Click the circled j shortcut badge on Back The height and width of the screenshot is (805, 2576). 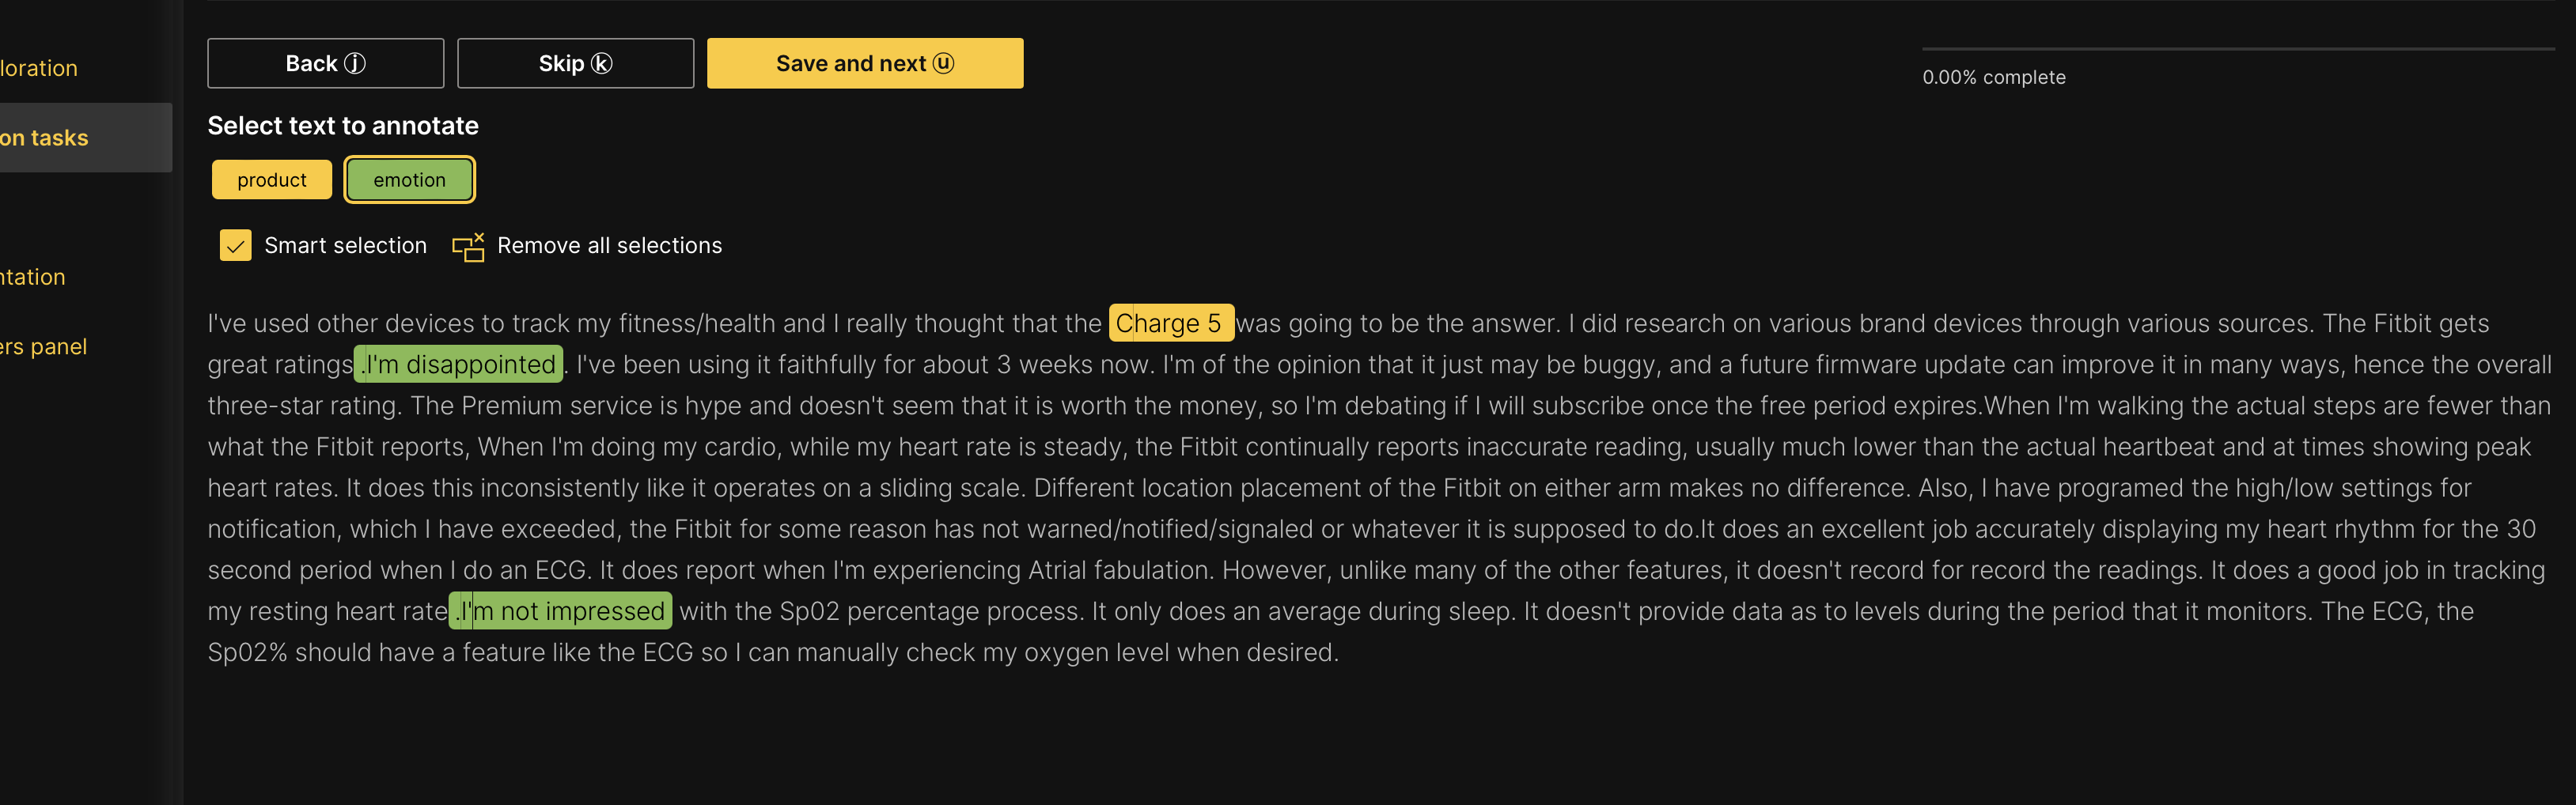pyautogui.click(x=356, y=63)
